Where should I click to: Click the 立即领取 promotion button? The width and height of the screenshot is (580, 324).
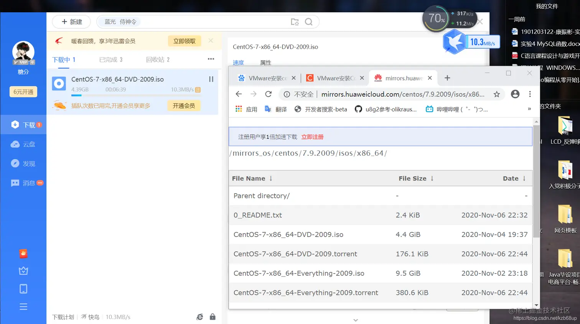pyautogui.click(x=185, y=41)
